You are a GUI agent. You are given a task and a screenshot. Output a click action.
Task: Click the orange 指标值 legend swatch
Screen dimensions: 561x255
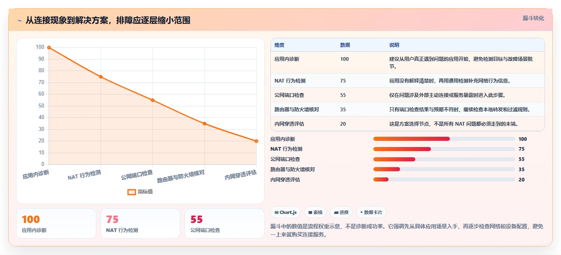[132, 192]
